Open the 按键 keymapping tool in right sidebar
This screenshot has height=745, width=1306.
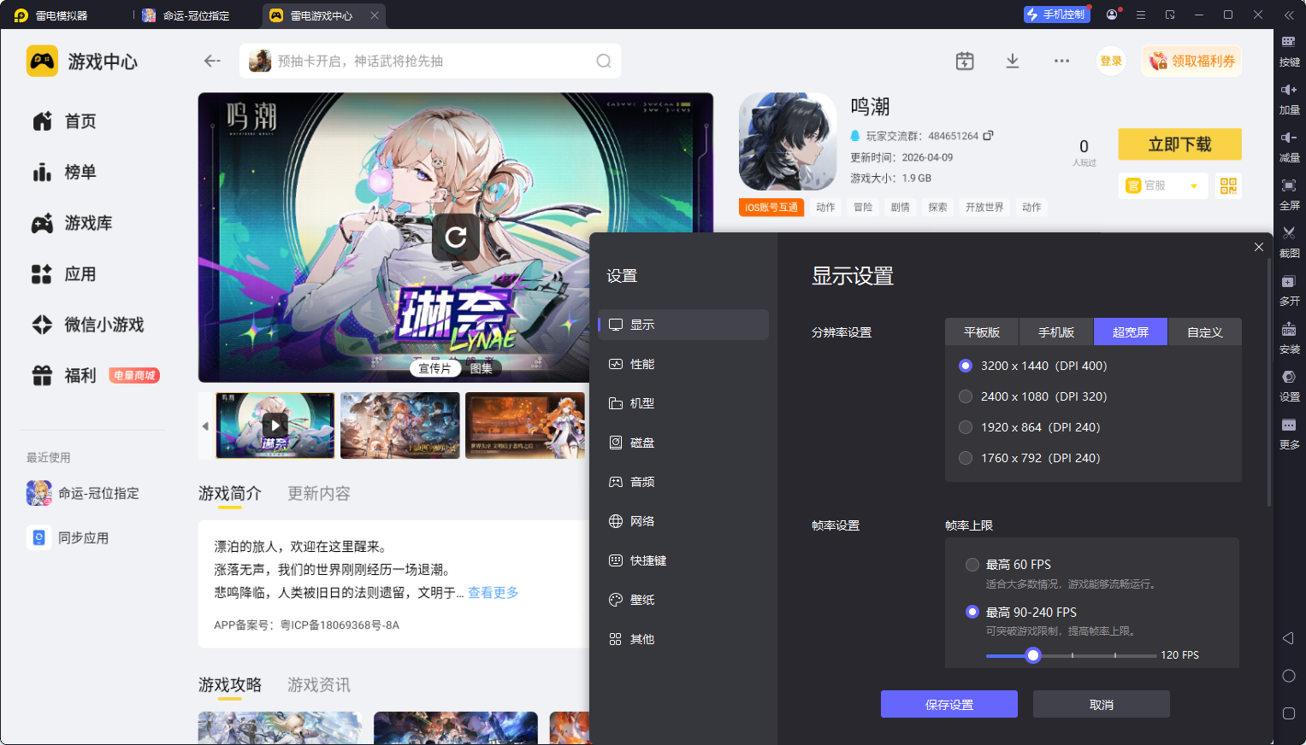point(1289,50)
